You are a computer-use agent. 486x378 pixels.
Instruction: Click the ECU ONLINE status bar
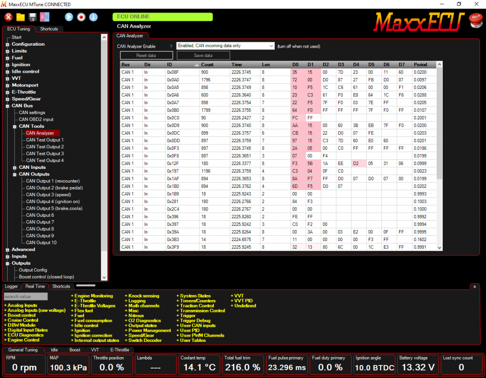point(163,17)
